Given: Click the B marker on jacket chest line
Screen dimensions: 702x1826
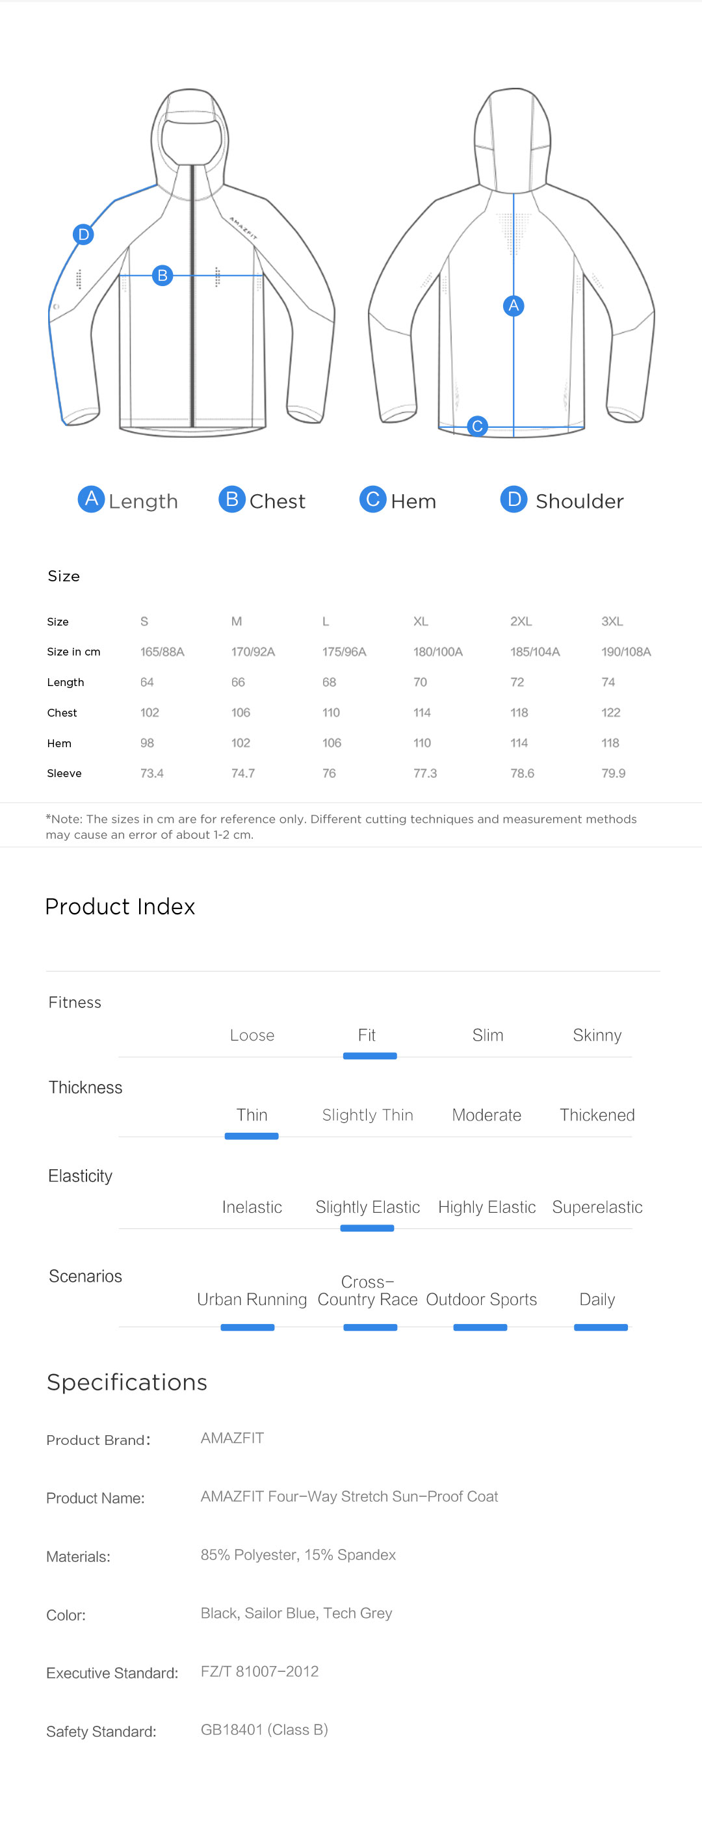Looking at the screenshot, I should [162, 275].
